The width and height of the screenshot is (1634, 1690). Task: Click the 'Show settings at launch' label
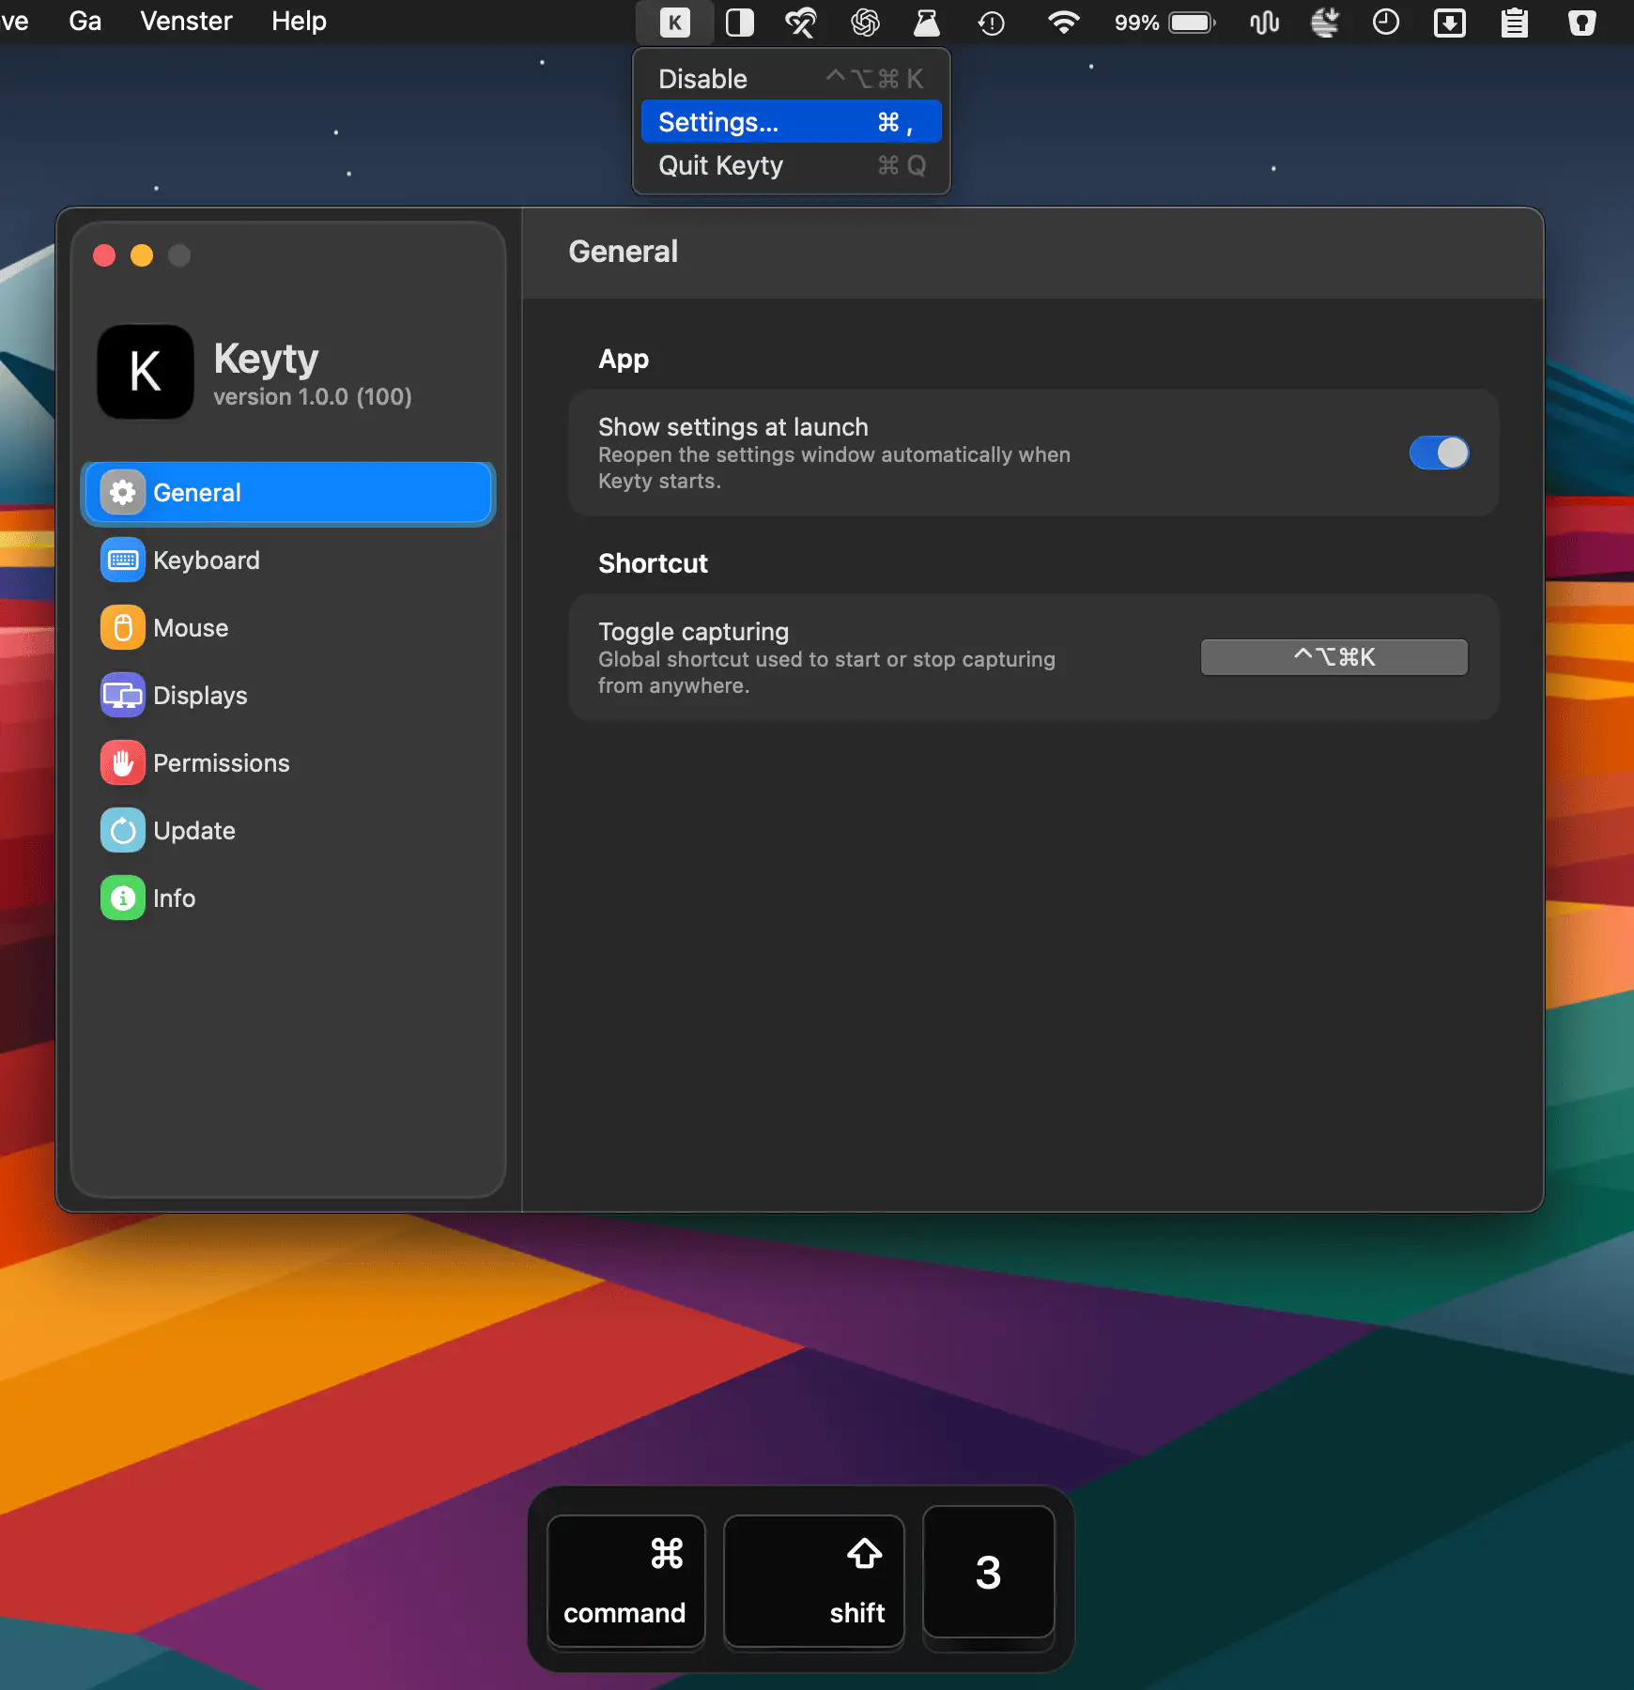tap(733, 427)
